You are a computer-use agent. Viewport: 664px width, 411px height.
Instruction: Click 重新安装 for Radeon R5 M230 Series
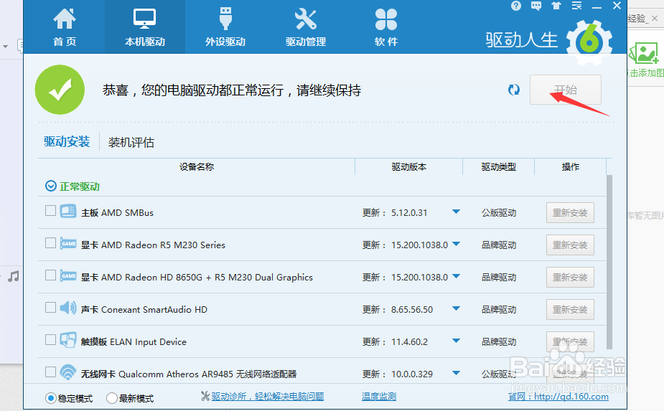pyautogui.click(x=570, y=245)
